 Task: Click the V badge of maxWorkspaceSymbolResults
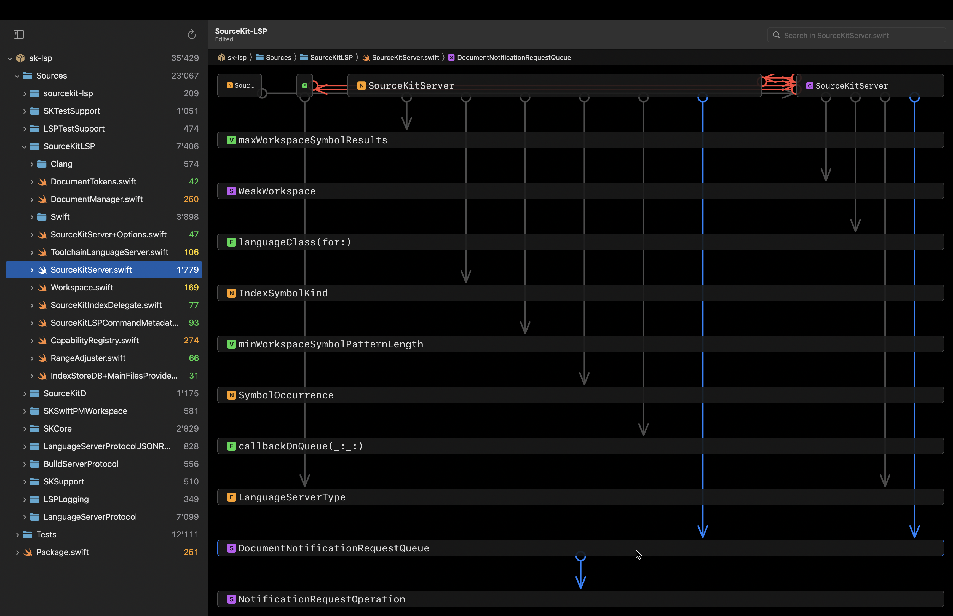(x=231, y=140)
